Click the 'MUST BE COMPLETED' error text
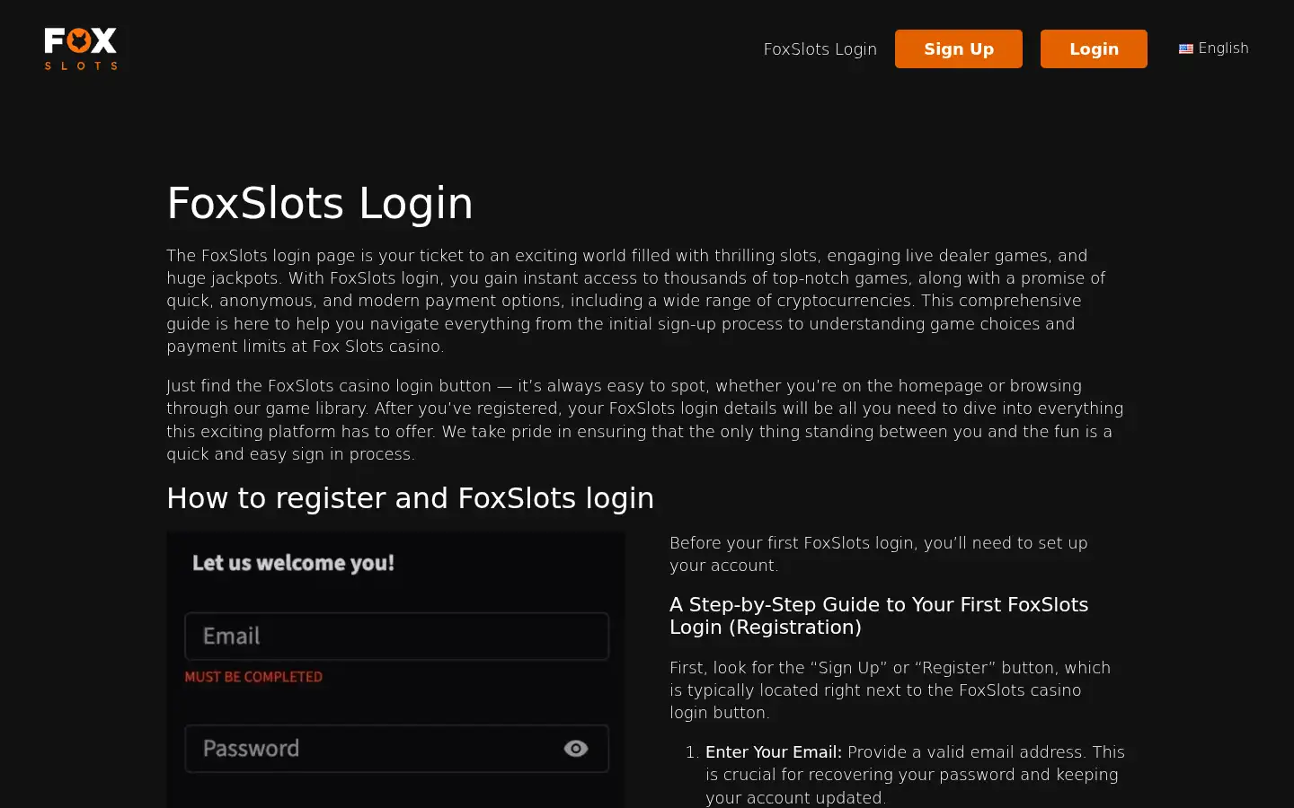1294x808 pixels. click(x=253, y=677)
